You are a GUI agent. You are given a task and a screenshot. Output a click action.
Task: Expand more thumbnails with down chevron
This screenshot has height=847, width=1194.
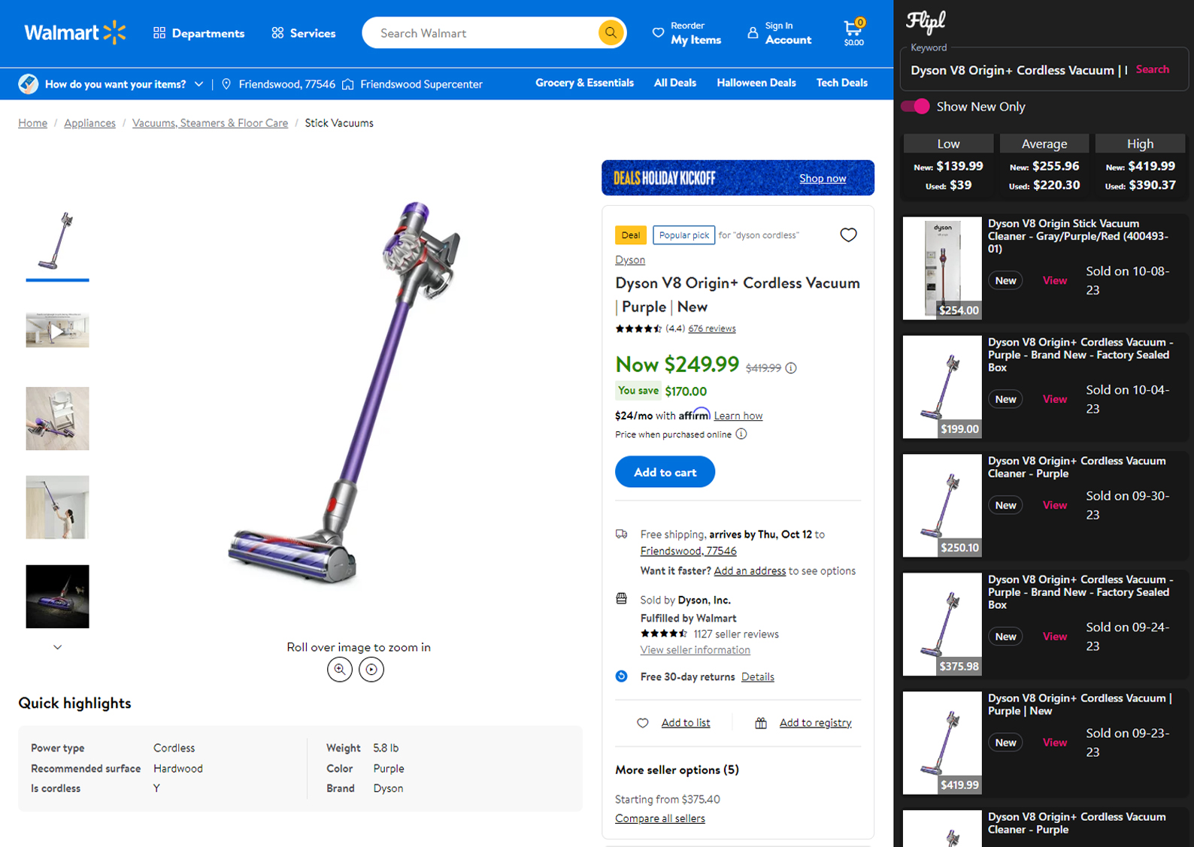(x=57, y=647)
